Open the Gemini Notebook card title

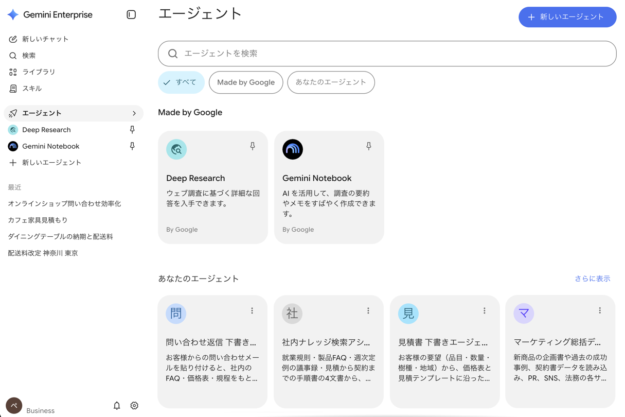(x=317, y=178)
